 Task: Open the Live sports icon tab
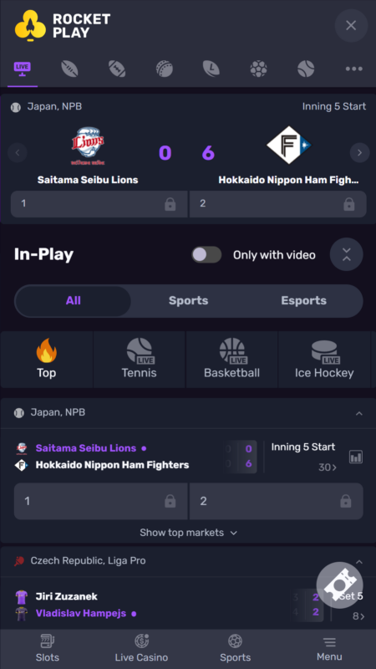click(23, 69)
